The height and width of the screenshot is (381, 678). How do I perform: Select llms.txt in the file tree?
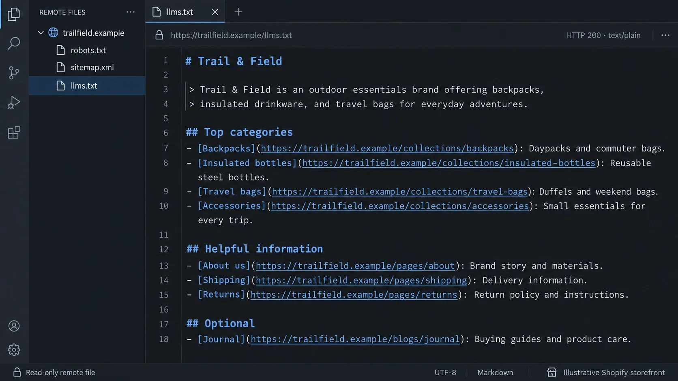tap(87, 85)
